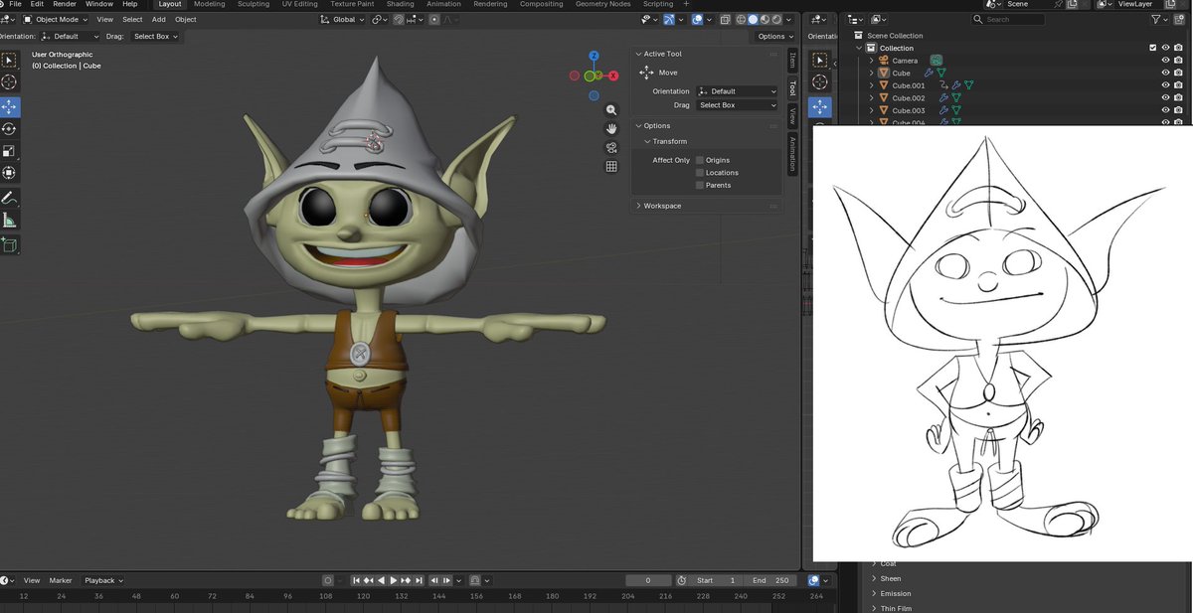Image resolution: width=1193 pixels, height=613 pixels.
Task: Click the outliner Search field
Action: pyautogui.click(x=1008, y=19)
